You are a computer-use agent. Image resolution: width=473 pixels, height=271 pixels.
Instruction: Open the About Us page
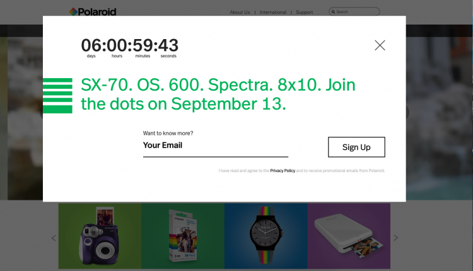240,12
